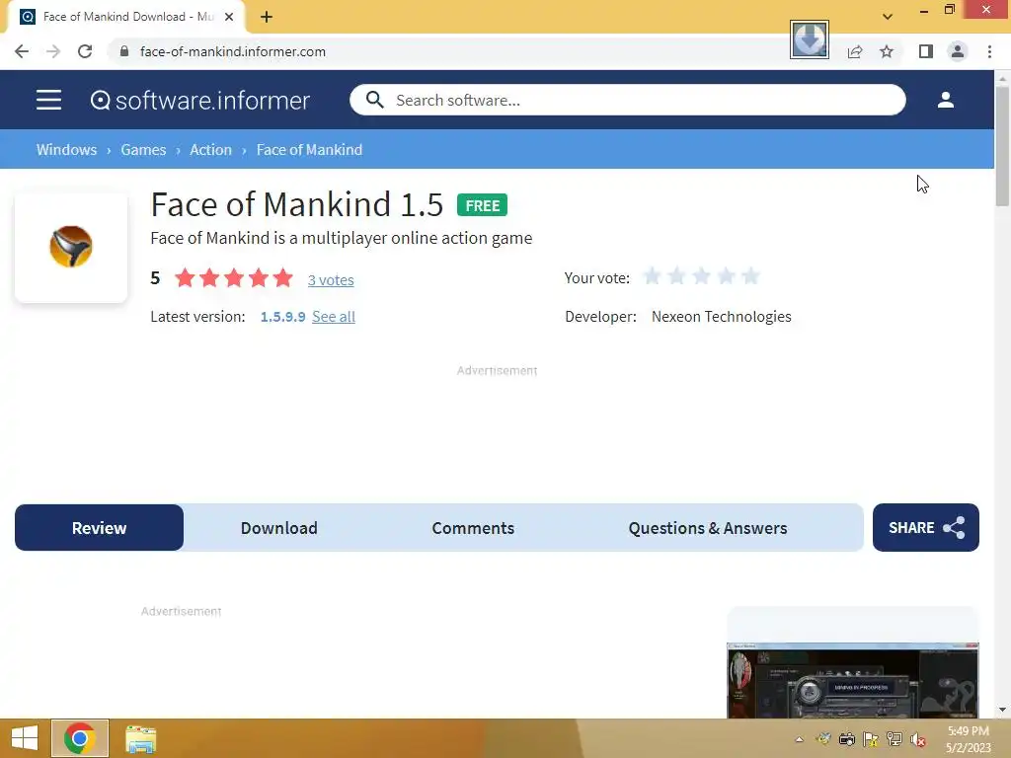
Task: Click the browser forward arrow
Action: 53,51
